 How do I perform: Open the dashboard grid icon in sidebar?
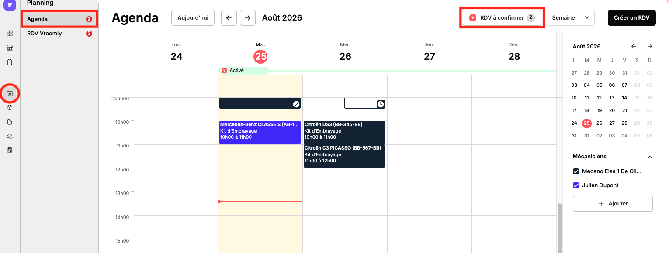click(x=10, y=33)
